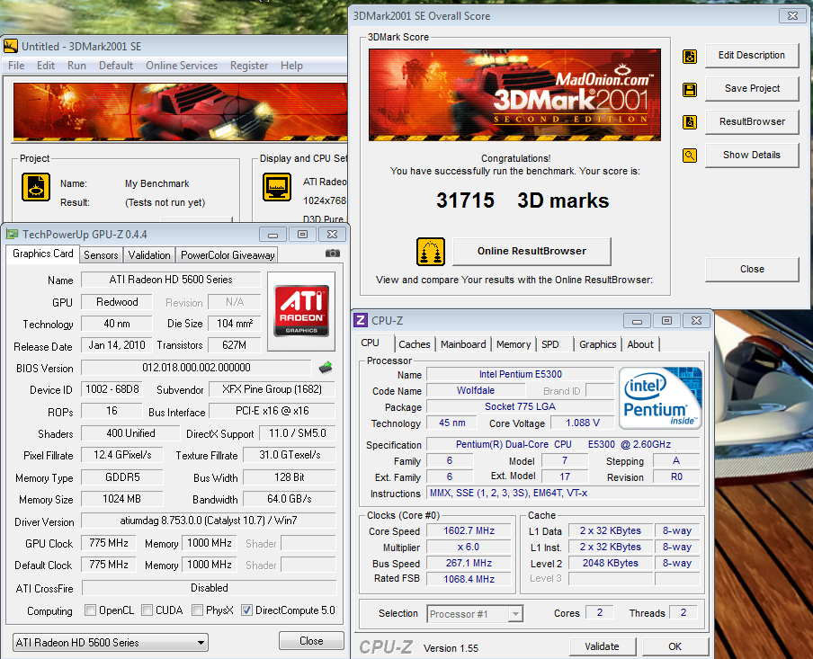Click the BIOS save chip icon in GPU-Z
The image size is (813, 659).
tap(326, 368)
